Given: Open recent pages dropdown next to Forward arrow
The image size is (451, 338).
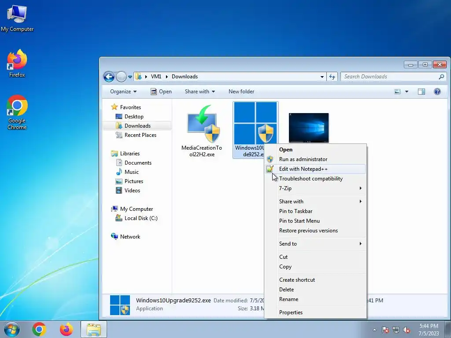Looking at the screenshot, I should point(130,77).
